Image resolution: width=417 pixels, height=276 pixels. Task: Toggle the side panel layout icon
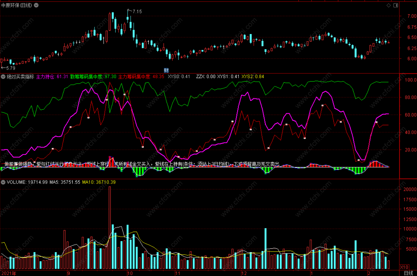(396, 5)
